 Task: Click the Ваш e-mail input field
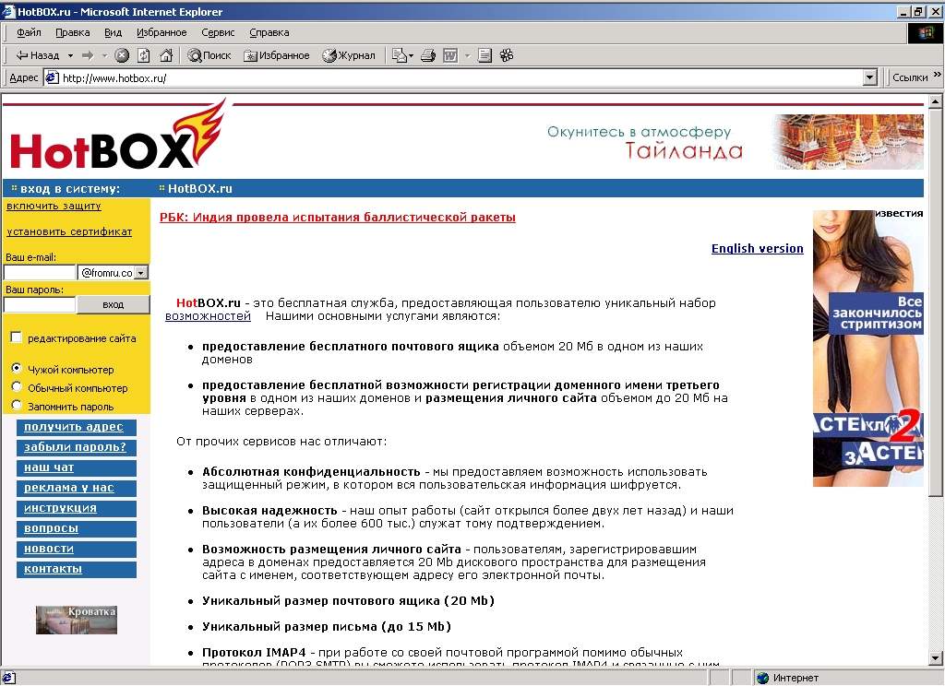point(40,273)
